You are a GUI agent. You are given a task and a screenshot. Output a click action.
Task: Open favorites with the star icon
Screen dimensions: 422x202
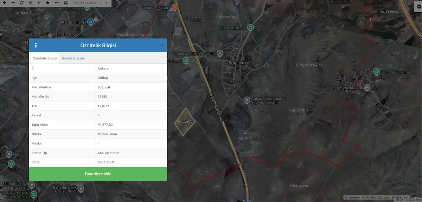click(47, 2)
